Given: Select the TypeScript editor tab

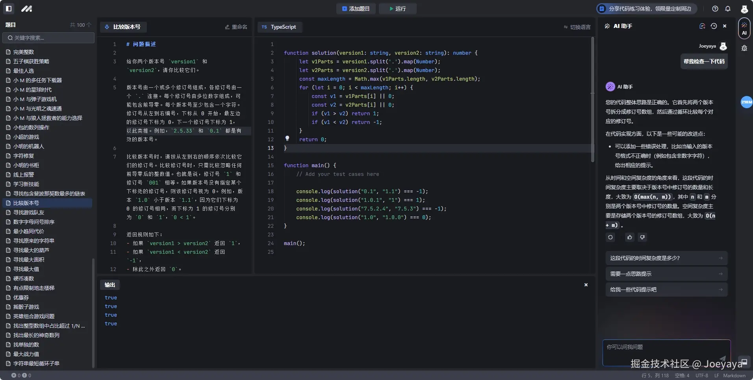Looking at the screenshot, I should [279, 27].
